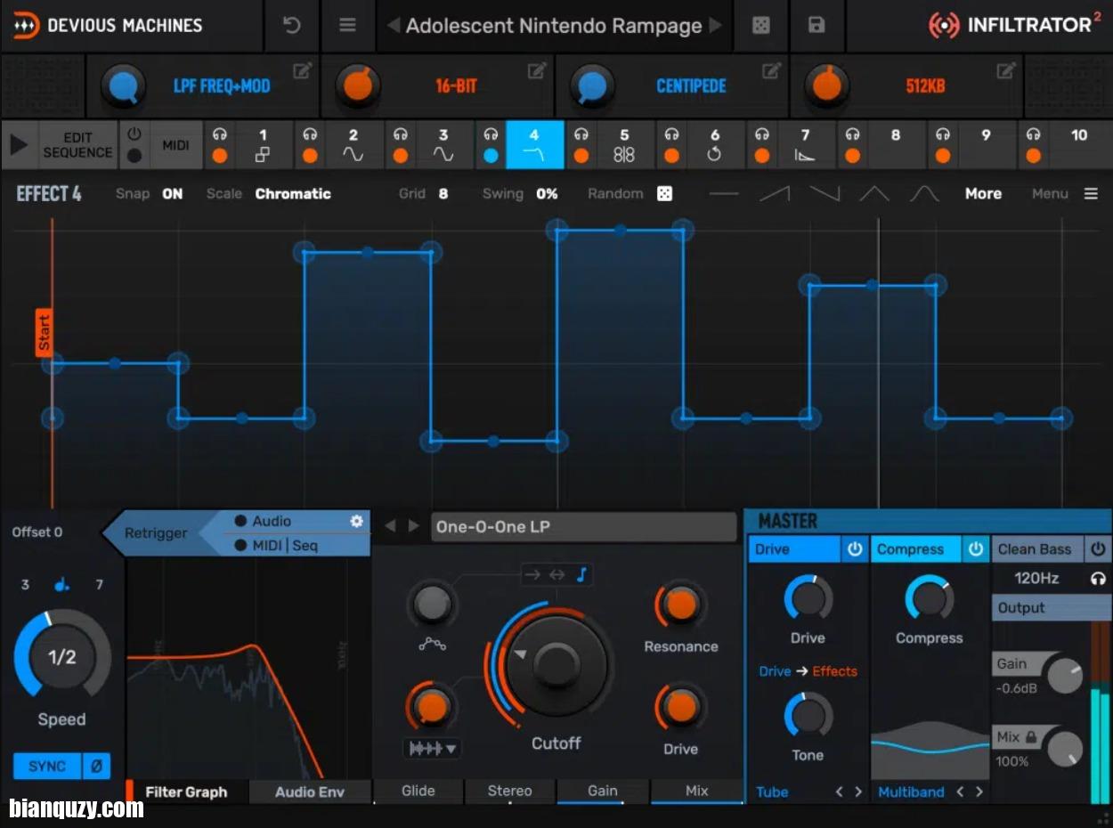Apply the triangle shape preset

874,193
